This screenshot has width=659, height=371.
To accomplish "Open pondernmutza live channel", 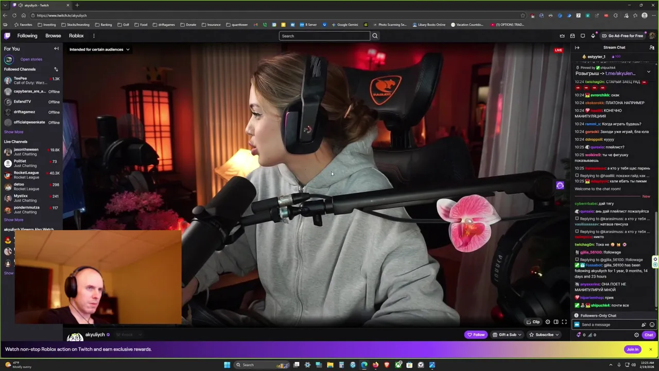I will tap(32, 210).
